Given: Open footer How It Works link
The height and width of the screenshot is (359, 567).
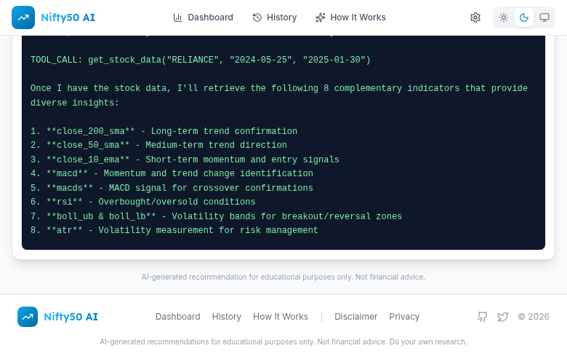Looking at the screenshot, I should point(281,317).
